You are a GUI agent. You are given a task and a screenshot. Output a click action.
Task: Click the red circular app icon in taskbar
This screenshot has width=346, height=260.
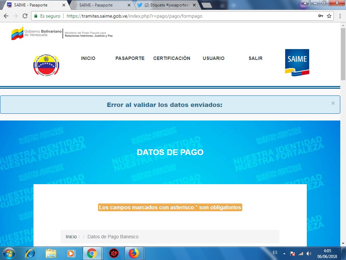[x=114, y=253]
